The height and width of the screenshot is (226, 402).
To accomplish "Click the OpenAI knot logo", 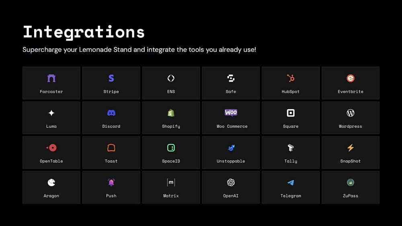I will (231, 183).
